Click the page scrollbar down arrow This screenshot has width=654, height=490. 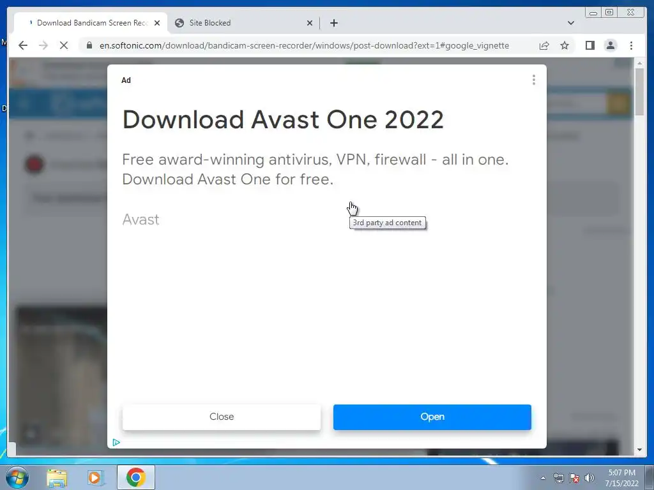click(x=639, y=450)
